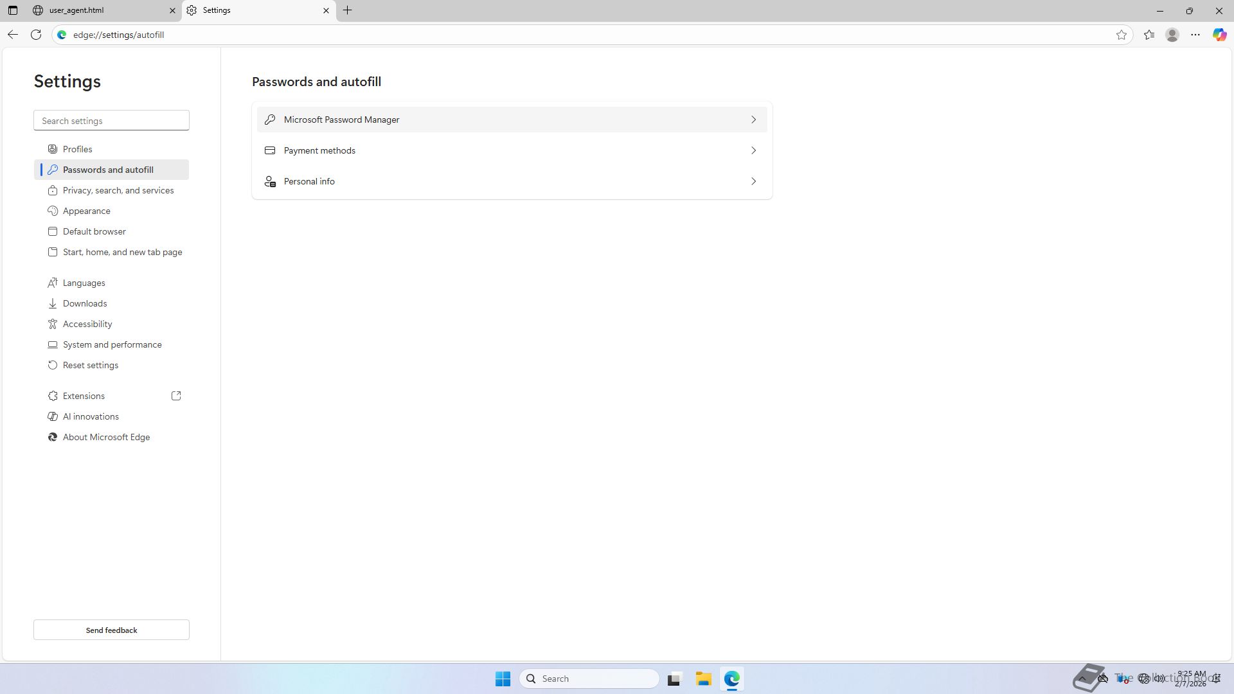Screen dimensions: 1234x694
Task: Add this page to favorites star
Action: (x=1122, y=35)
